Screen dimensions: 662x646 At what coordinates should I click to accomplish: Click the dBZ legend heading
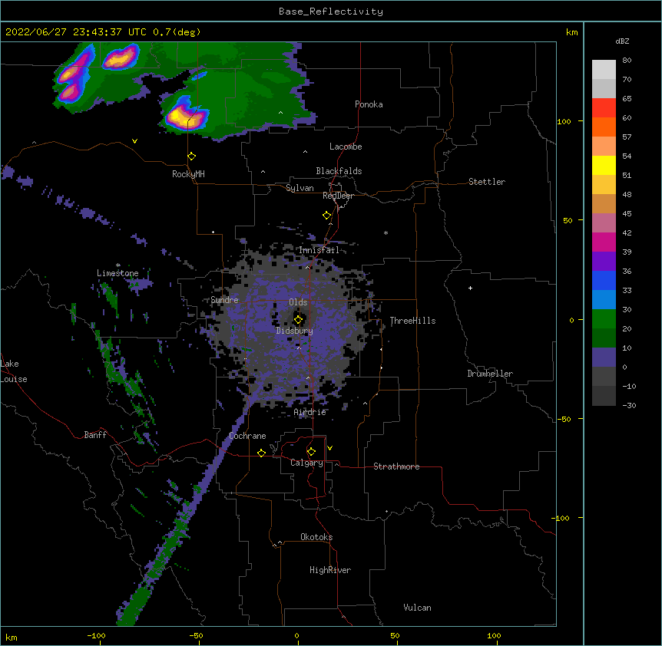pyautogui.click(x=622, y=41)
